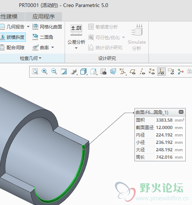Toggle datum axis display icon
The width and height of the screenshot is (192, 205).
point(142,71)
